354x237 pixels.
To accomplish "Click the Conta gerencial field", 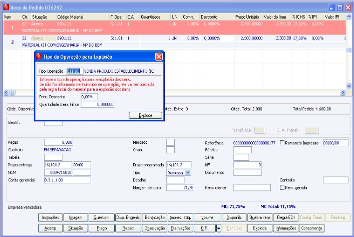I will (x=68, y=180).
